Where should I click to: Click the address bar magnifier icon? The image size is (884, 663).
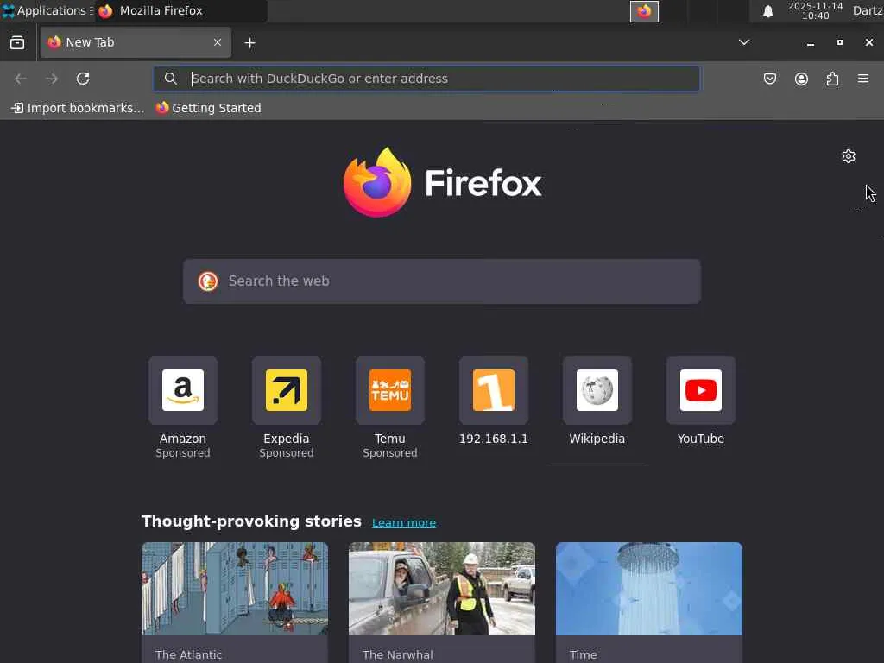[x=171, y=79]
